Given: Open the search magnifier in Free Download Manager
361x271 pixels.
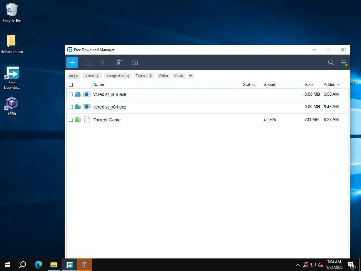Looking at the screenshot, I should pos(331,62).
